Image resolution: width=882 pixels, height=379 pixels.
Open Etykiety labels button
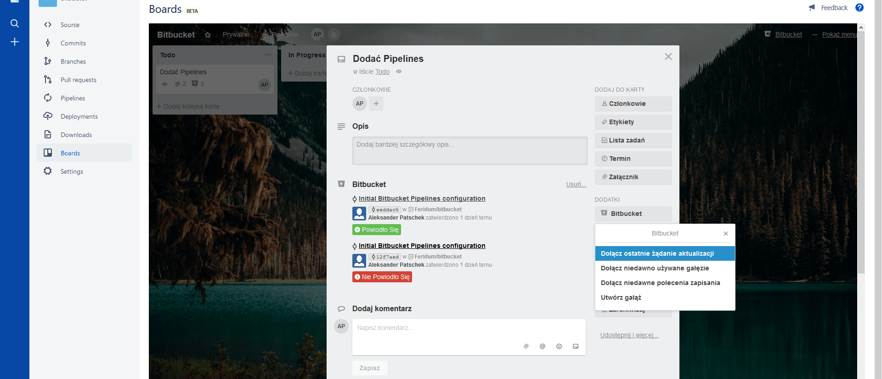(x=633, y=122)
